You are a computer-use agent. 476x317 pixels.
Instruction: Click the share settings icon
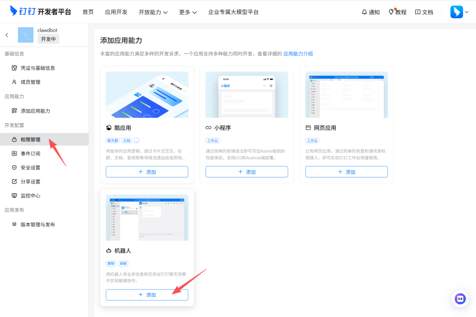[x=14, y=181]
